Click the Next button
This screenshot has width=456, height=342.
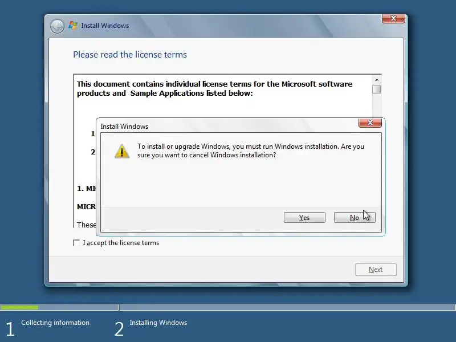pyautogui.click(x=376, y=270)
